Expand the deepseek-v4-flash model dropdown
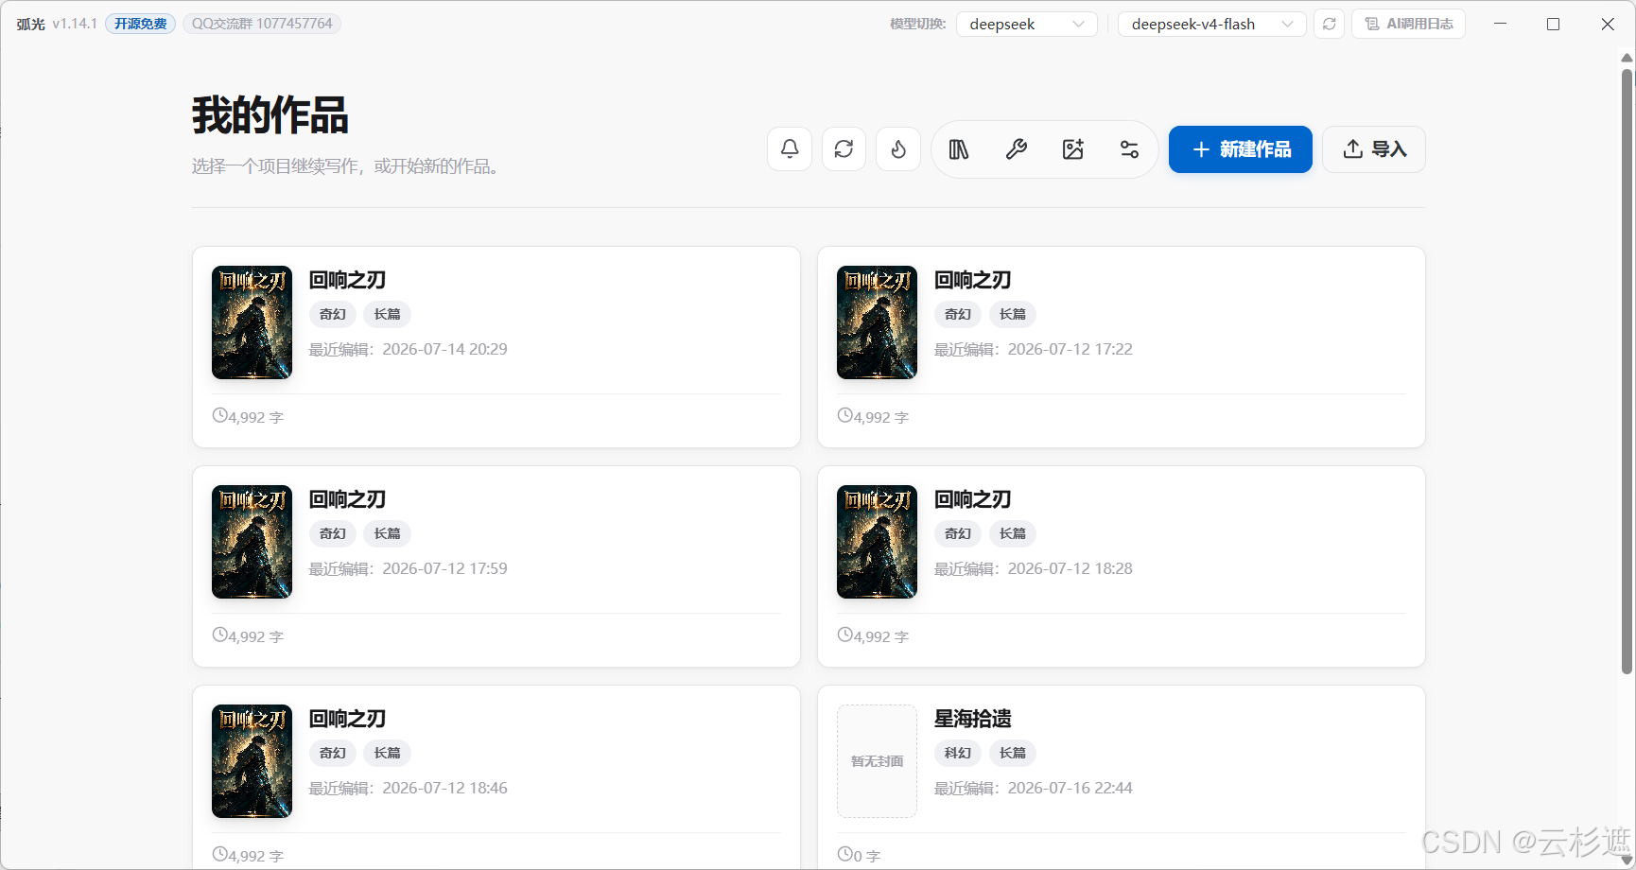Viewport: 1636px width, 870px height. (x=1212, y=24)
